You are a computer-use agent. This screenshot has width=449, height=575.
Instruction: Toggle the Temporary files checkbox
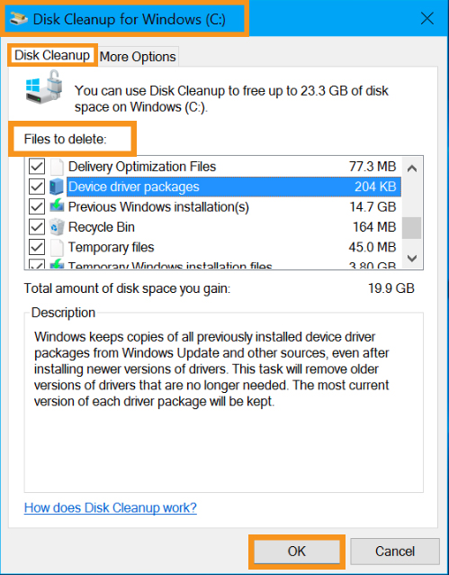(37, 248)
